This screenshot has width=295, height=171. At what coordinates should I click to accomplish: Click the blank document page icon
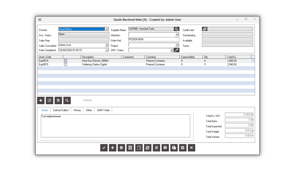(139, 148)
